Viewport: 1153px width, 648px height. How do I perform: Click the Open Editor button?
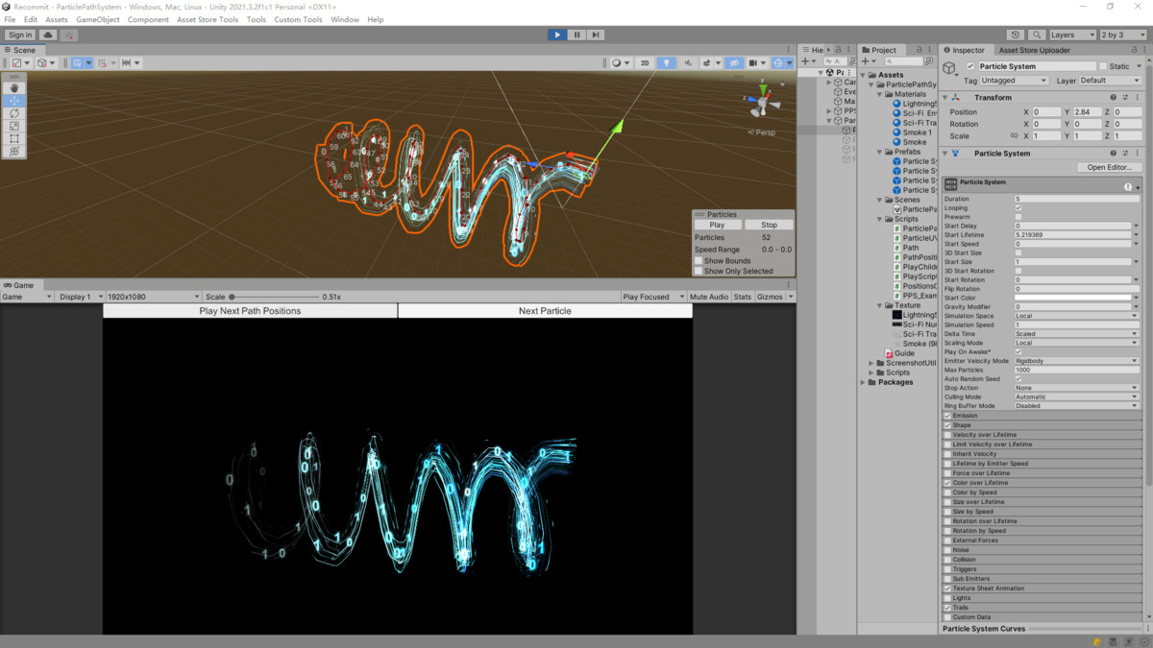[x=1109, y=167]
